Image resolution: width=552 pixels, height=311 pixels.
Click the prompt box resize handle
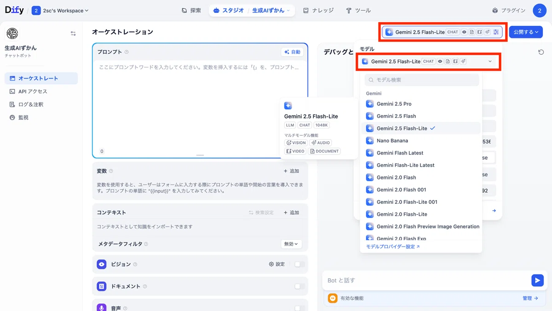[x=200, y=155]
